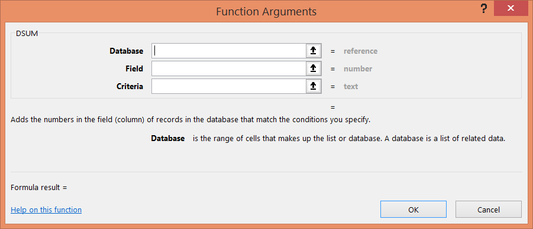This screenshot has width=533, height=229.
Task: Click the Function Arguments title bar
Action: pyautogui.click(x=266, y=12)
